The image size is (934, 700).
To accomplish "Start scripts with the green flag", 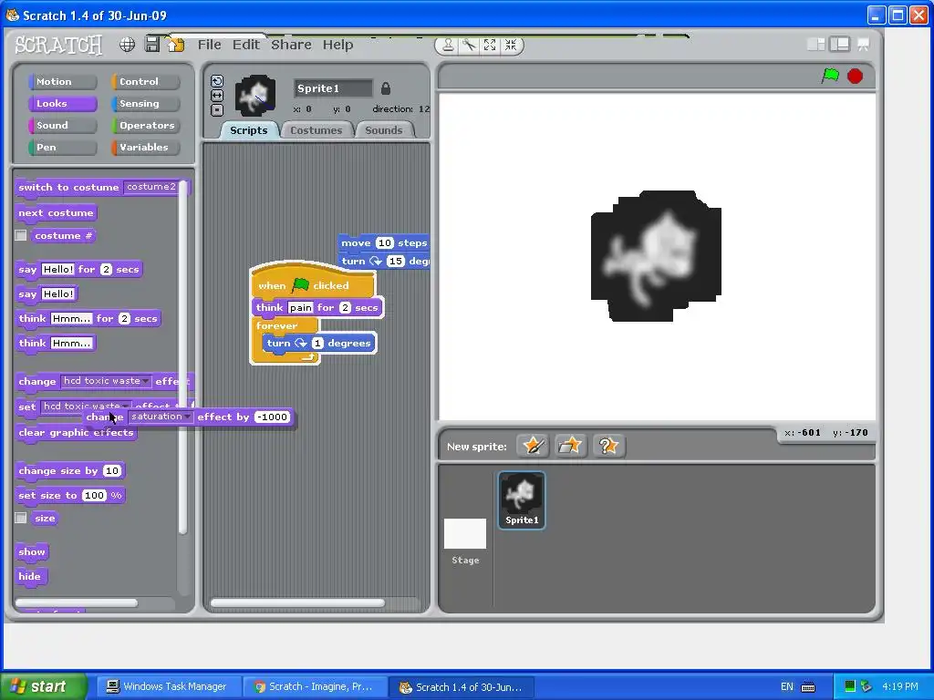I will (830, 76).
